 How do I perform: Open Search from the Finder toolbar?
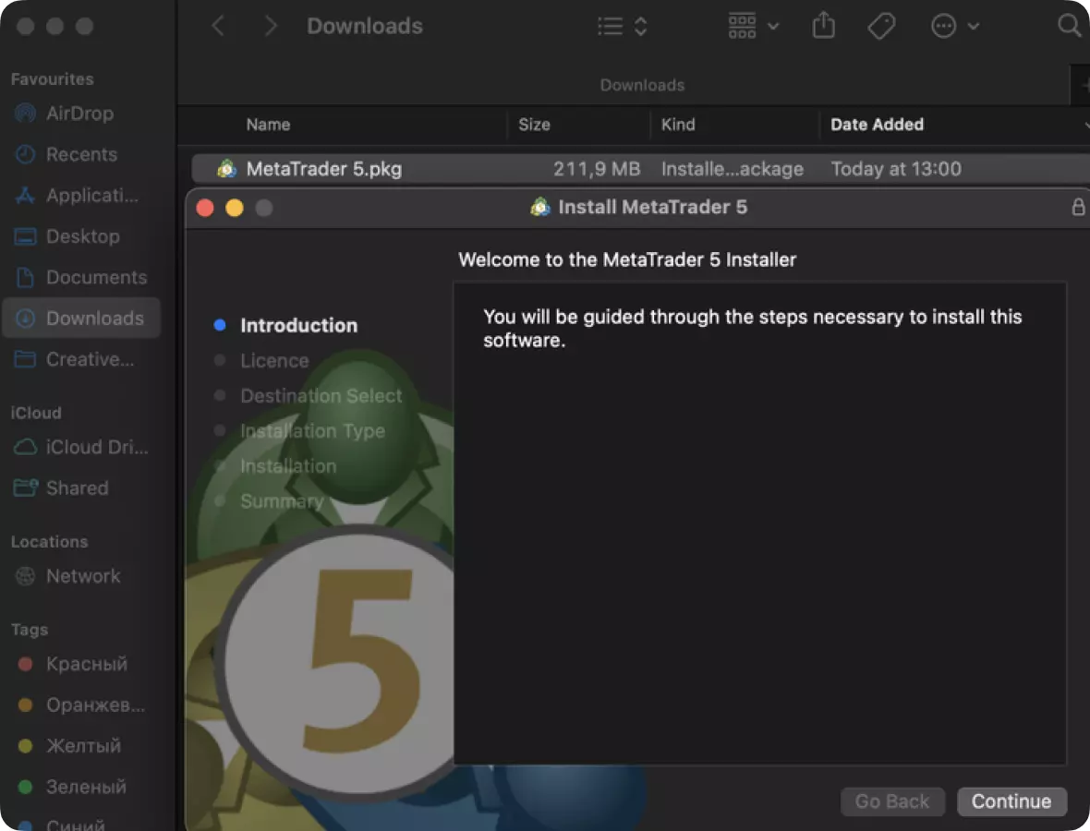1068,26
